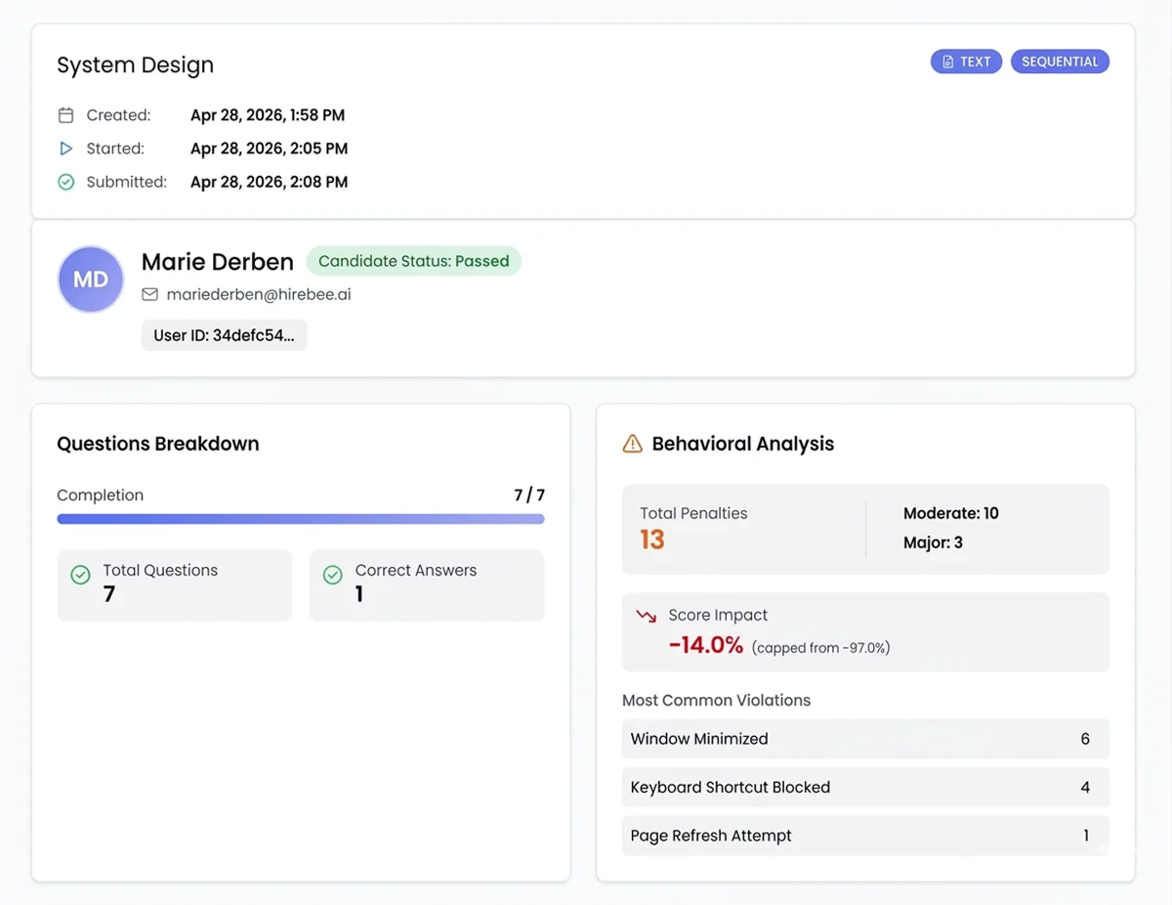Click the TEXT badge label
1172x905 pixels.
976,62
